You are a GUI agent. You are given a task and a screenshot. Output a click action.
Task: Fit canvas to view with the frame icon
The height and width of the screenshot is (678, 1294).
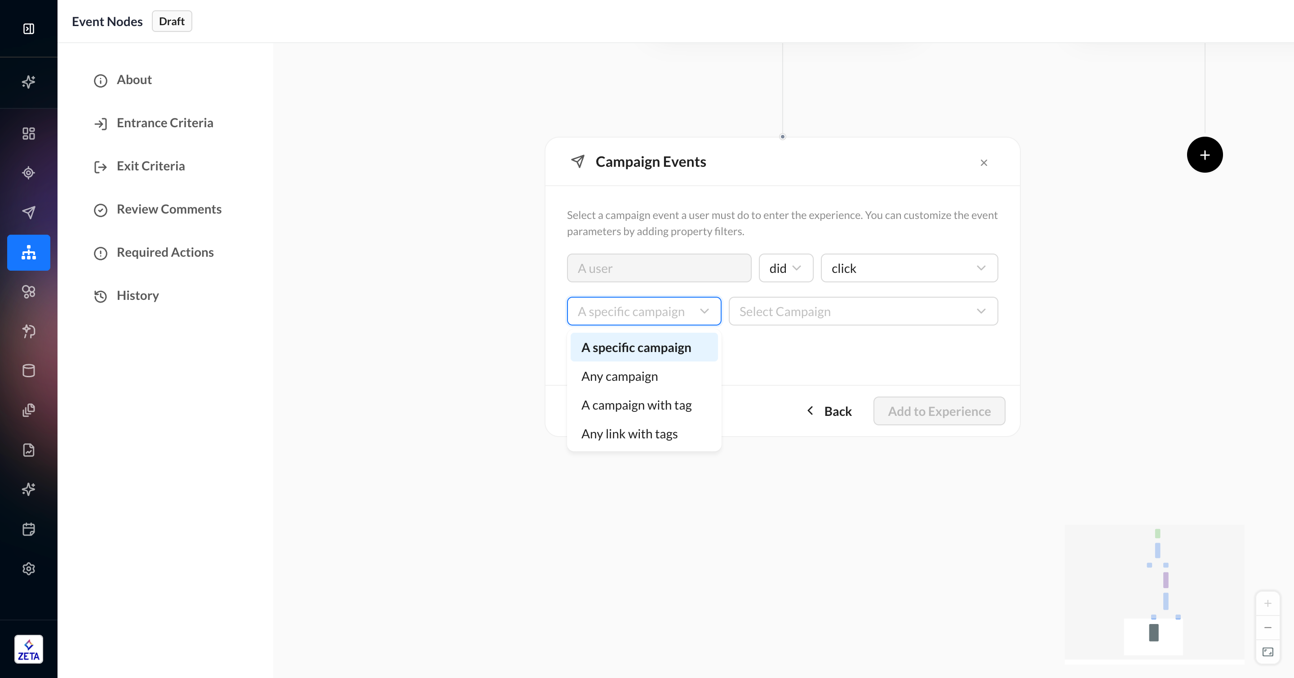(x=1267, y=652)
